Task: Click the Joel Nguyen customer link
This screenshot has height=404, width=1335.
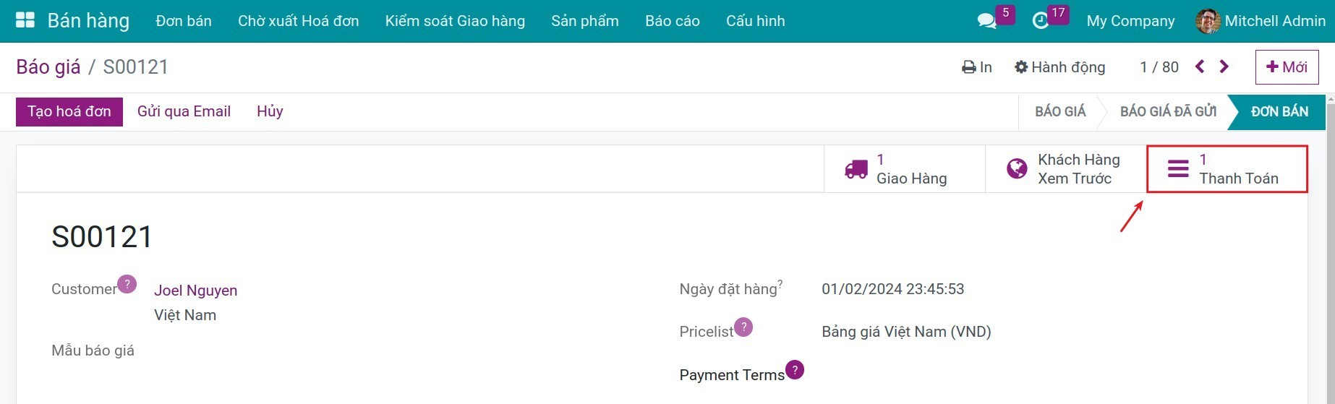Action: pyautogui.click(x=195, y=291)
